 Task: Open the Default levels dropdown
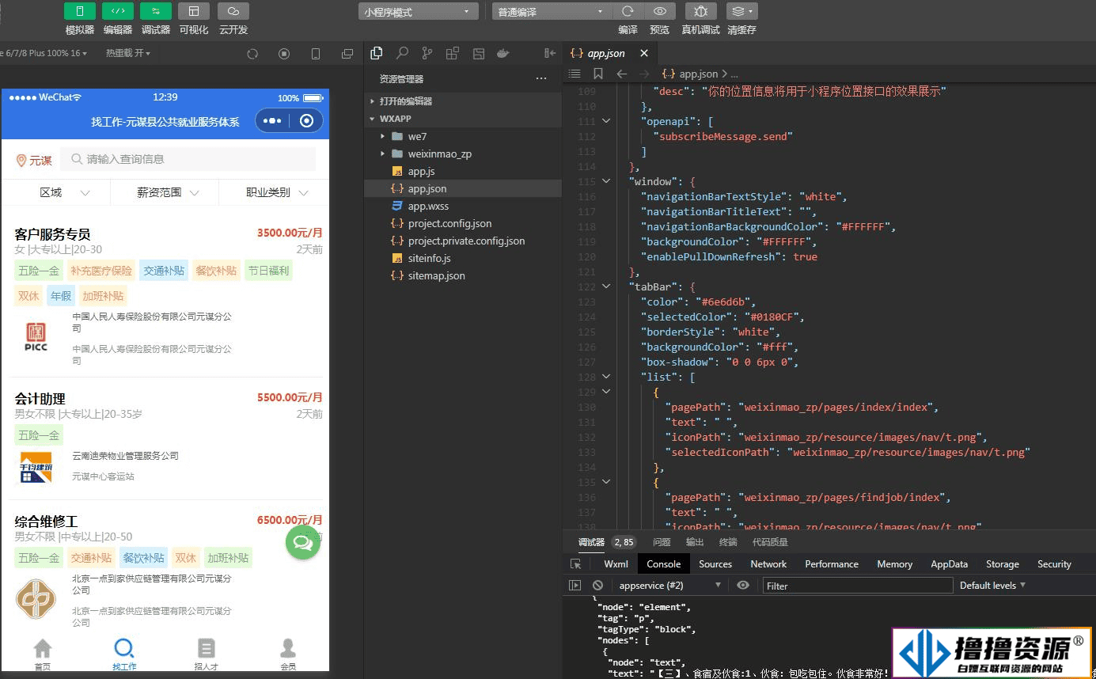(992, 586)
